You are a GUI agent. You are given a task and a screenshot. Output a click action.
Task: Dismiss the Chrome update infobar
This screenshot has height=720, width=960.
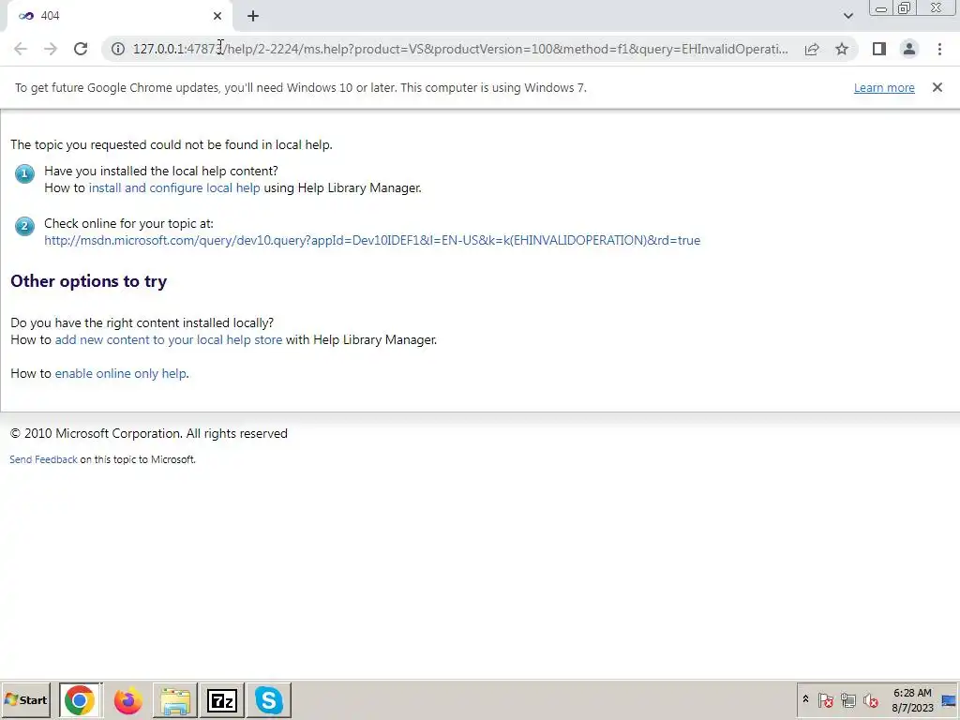tap(937, 87)
